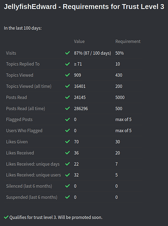Click the checkmark next to Topics Replied To
The height and width of the screenshot is (226, 168).
68,64
